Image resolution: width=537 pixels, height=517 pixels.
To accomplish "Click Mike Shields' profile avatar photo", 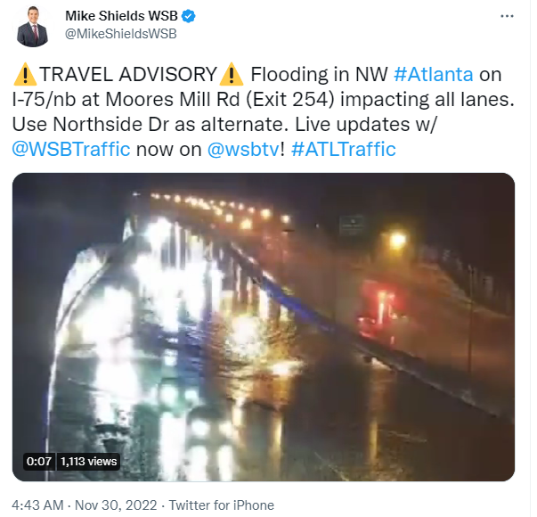I will click(x=33, y=26).
